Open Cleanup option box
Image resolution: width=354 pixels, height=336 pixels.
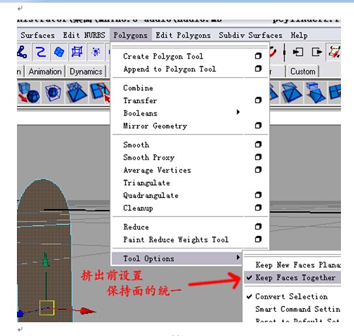[x=258, y=207]
